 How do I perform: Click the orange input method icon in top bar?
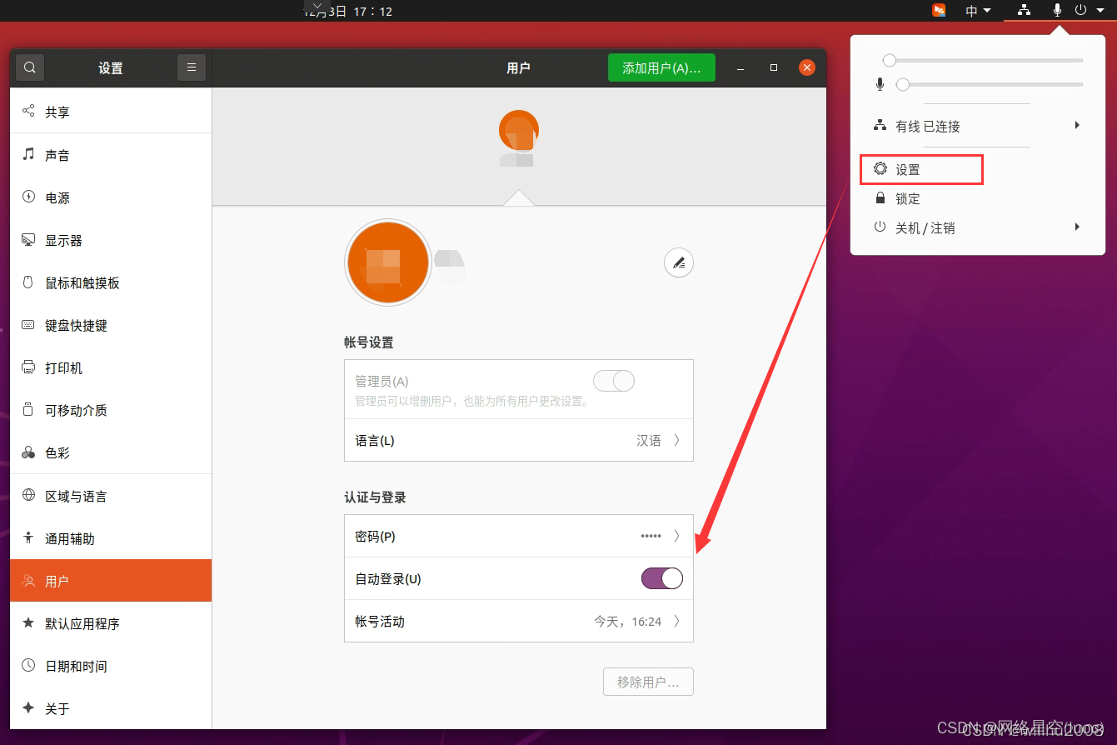tap(939, 11)
